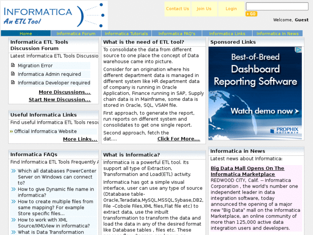Click the arrow bullet beside 'Which all databases PowerCenter'
This screenshot has height=235, width=313.
tap(13, 171)
